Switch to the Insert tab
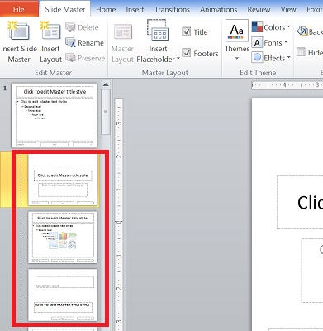323x331 pixels. (x=135, y=10)
